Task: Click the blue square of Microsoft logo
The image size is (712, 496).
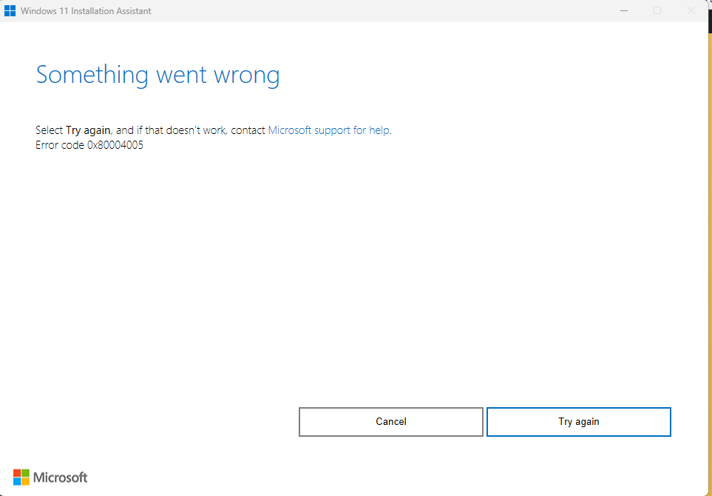Action: tap(17, 482)
